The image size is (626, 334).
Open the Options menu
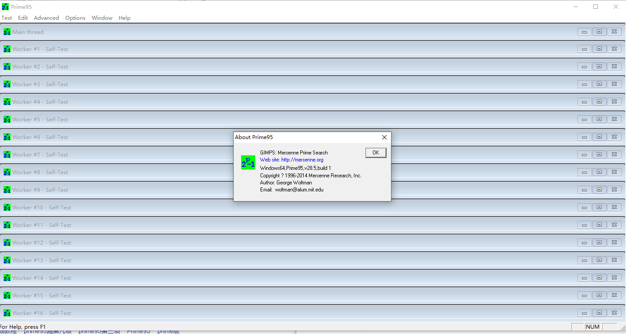tap(75, 18)
